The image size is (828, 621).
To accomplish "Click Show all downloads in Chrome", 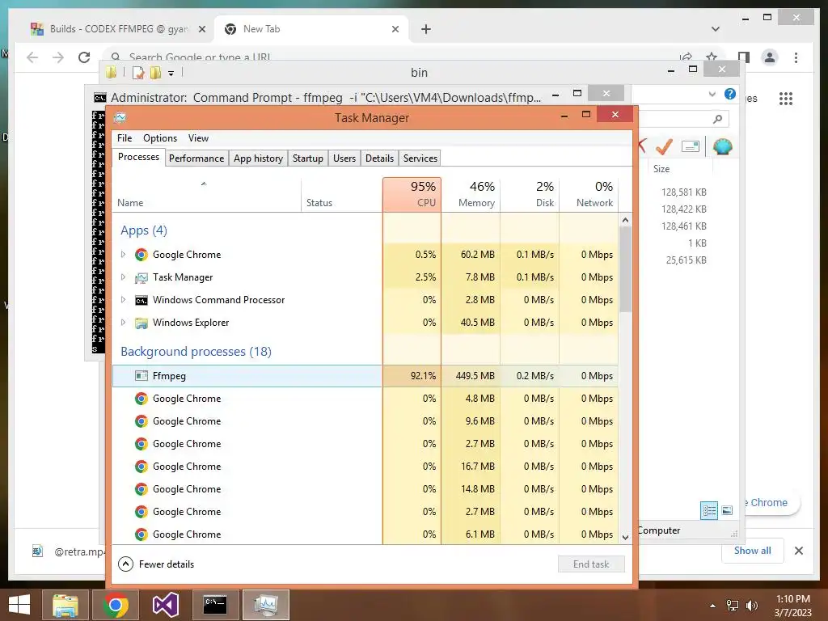I will (753, 551).
